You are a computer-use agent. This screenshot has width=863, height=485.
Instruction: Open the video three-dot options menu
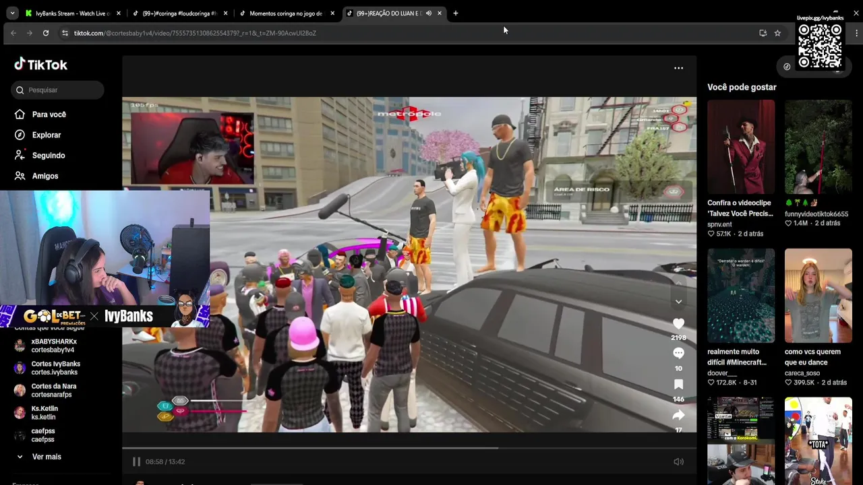(678, 68)
